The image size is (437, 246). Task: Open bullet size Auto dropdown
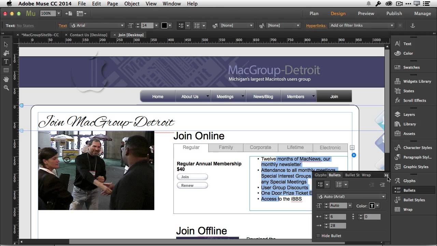pos(350,206)
